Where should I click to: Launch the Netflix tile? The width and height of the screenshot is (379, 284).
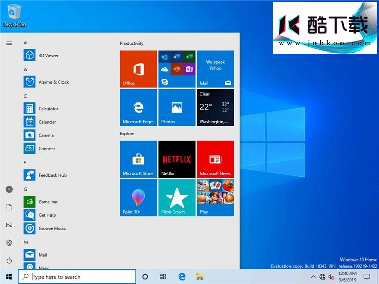pos(177,159)
